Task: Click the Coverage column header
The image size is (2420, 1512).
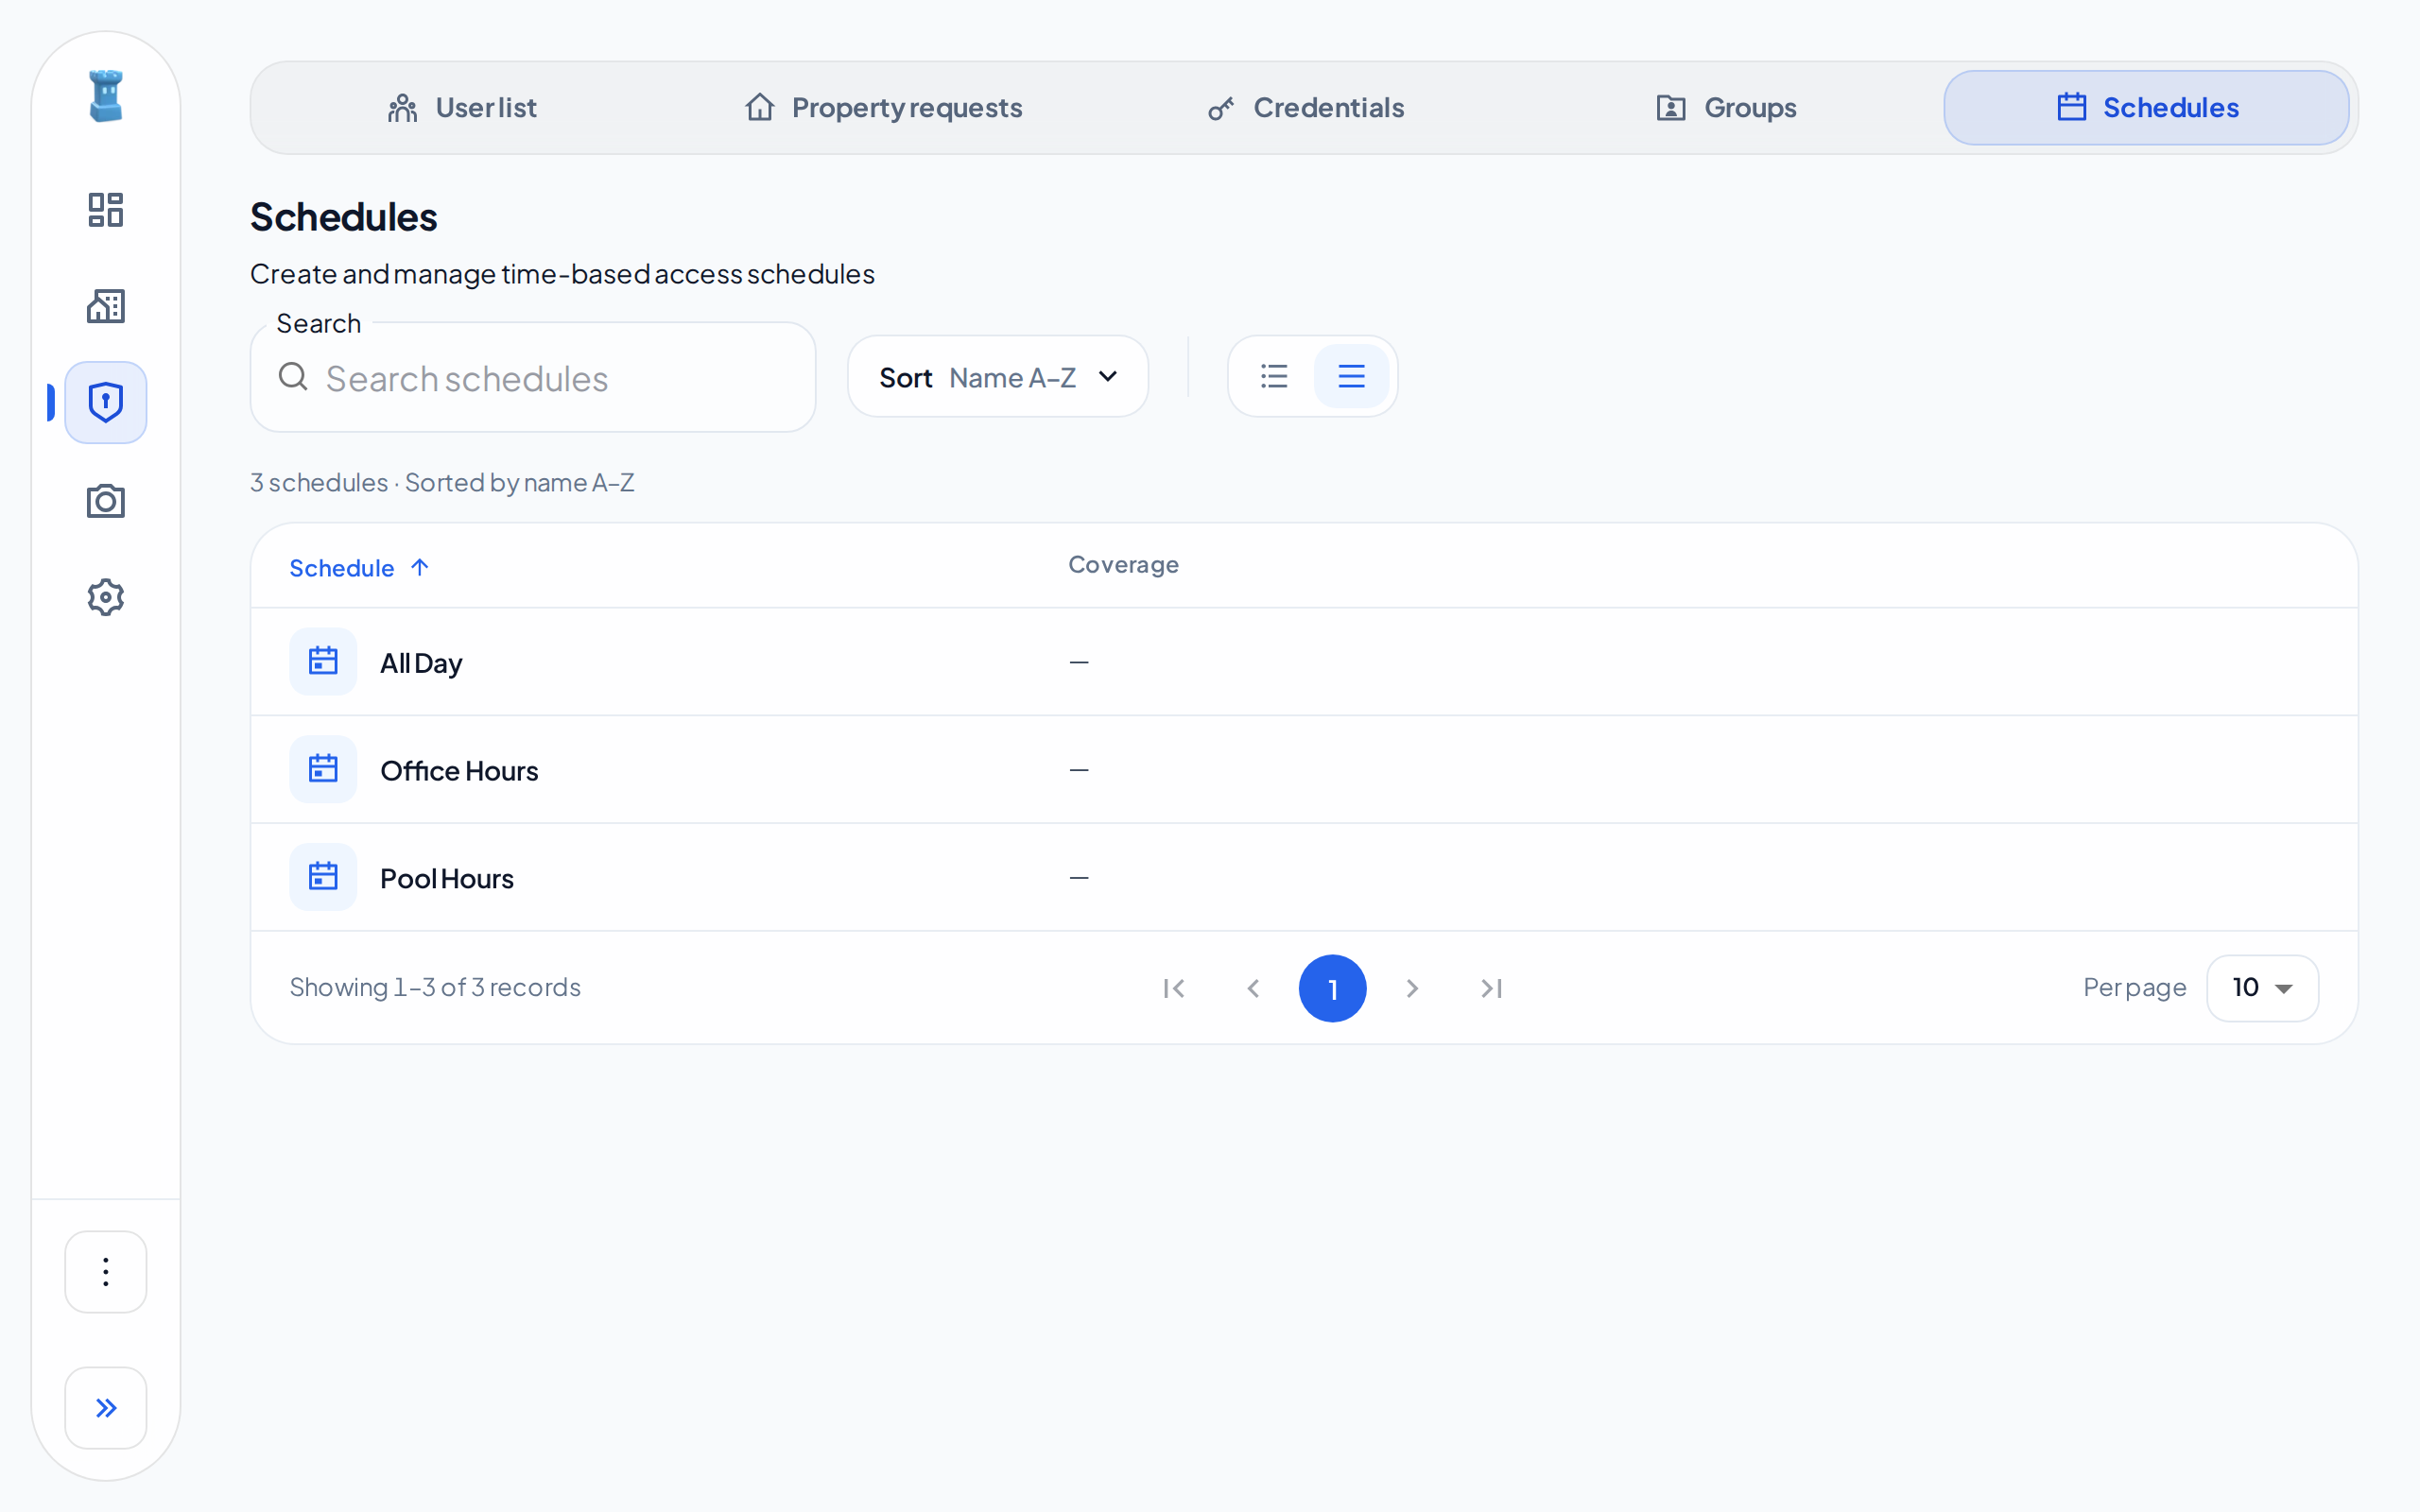Action: [x=1123, y=565]
